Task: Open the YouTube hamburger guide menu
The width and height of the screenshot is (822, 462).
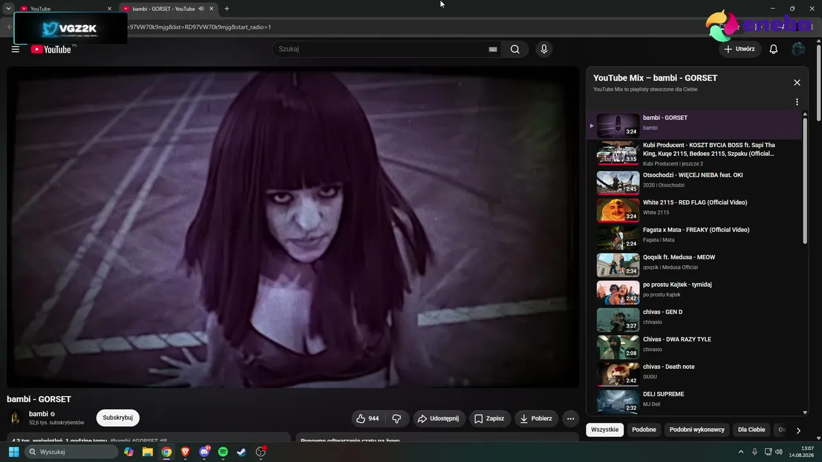Action: pos(15,49)
